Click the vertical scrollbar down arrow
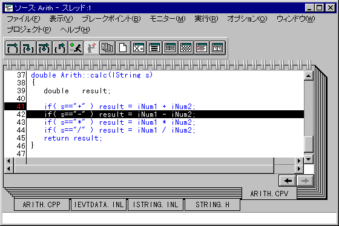Image resolution: width=339 pixels, height=226 pixels. [x=309, y=159]
